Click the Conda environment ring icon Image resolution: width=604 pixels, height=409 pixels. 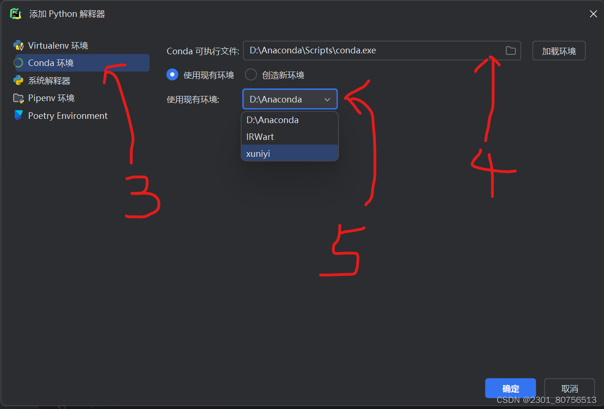[19, 63]
